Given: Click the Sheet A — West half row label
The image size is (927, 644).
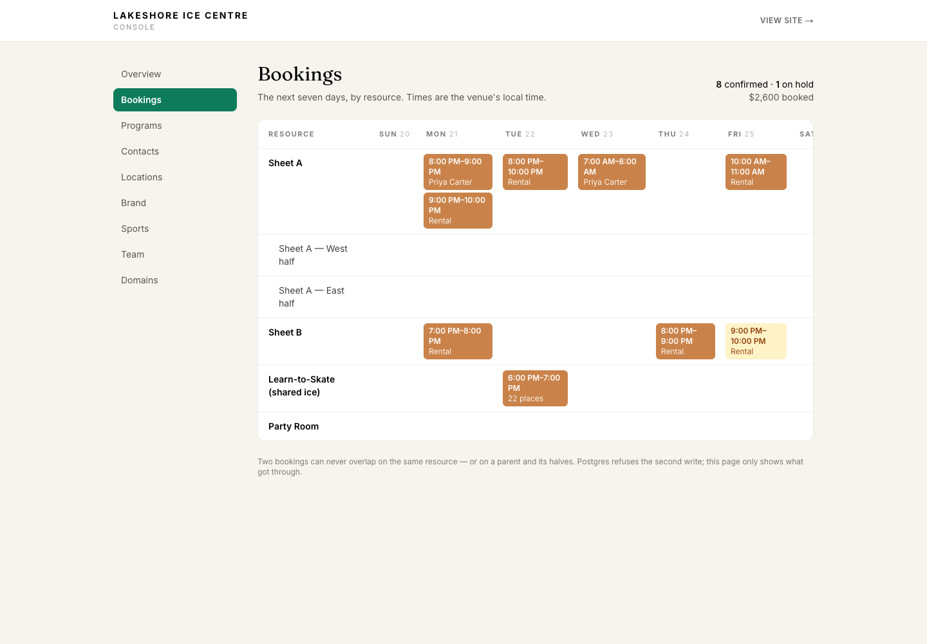Looking at the screenshot, I should [x=313, y=255].
